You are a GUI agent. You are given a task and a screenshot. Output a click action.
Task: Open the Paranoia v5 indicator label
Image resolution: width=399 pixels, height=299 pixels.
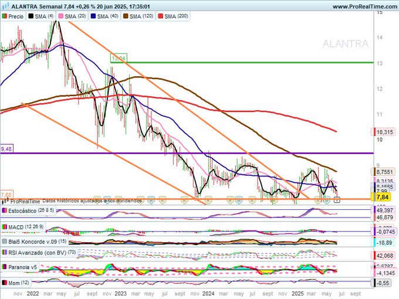[19, 267]
